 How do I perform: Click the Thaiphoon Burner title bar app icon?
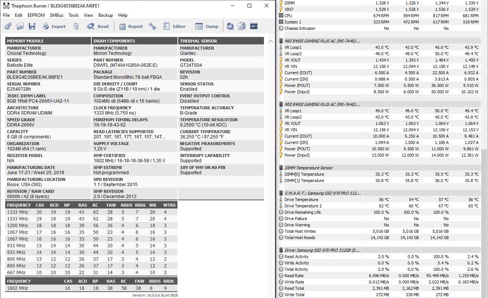6,6
